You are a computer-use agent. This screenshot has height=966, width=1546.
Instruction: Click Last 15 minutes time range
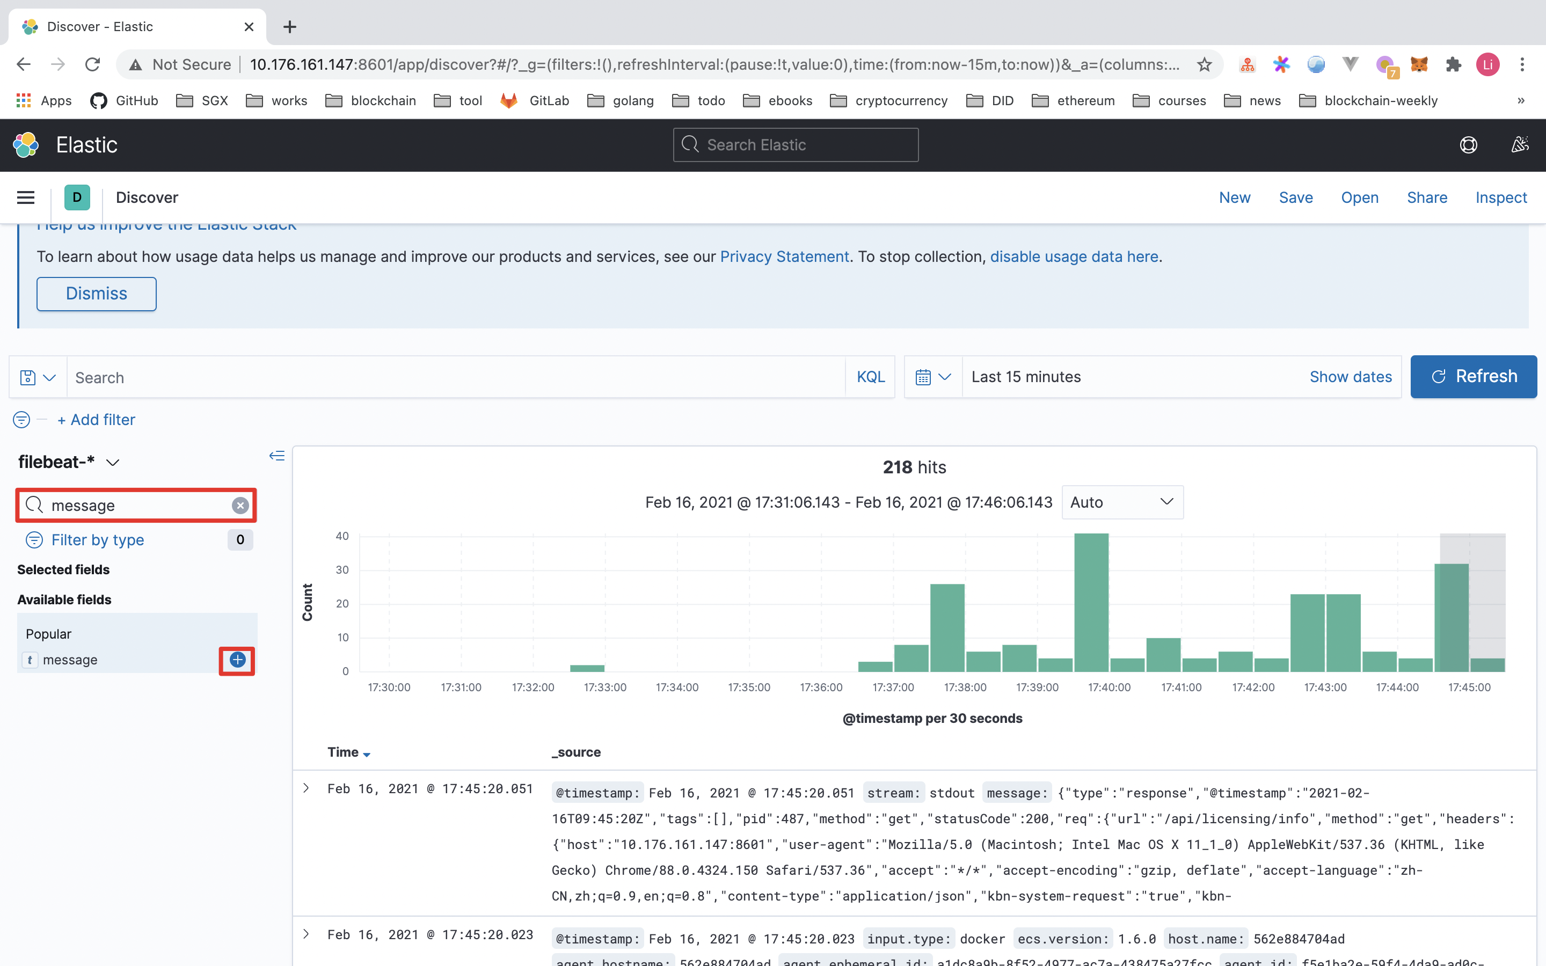pos(1026,377)
